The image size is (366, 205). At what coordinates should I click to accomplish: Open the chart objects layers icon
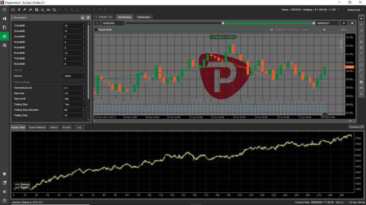click(x=43, y=10)
